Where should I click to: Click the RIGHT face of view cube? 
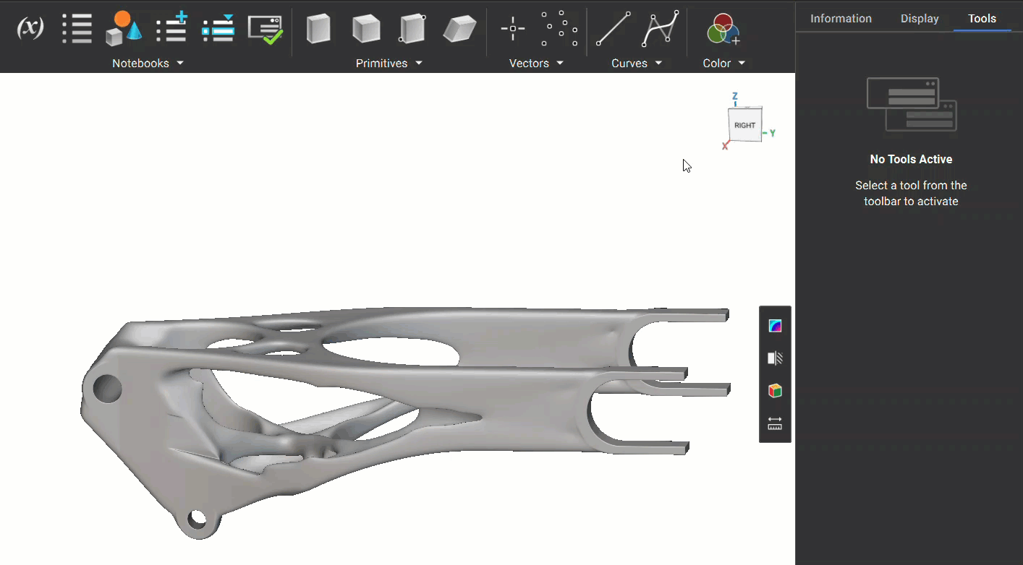click(745, 125)
